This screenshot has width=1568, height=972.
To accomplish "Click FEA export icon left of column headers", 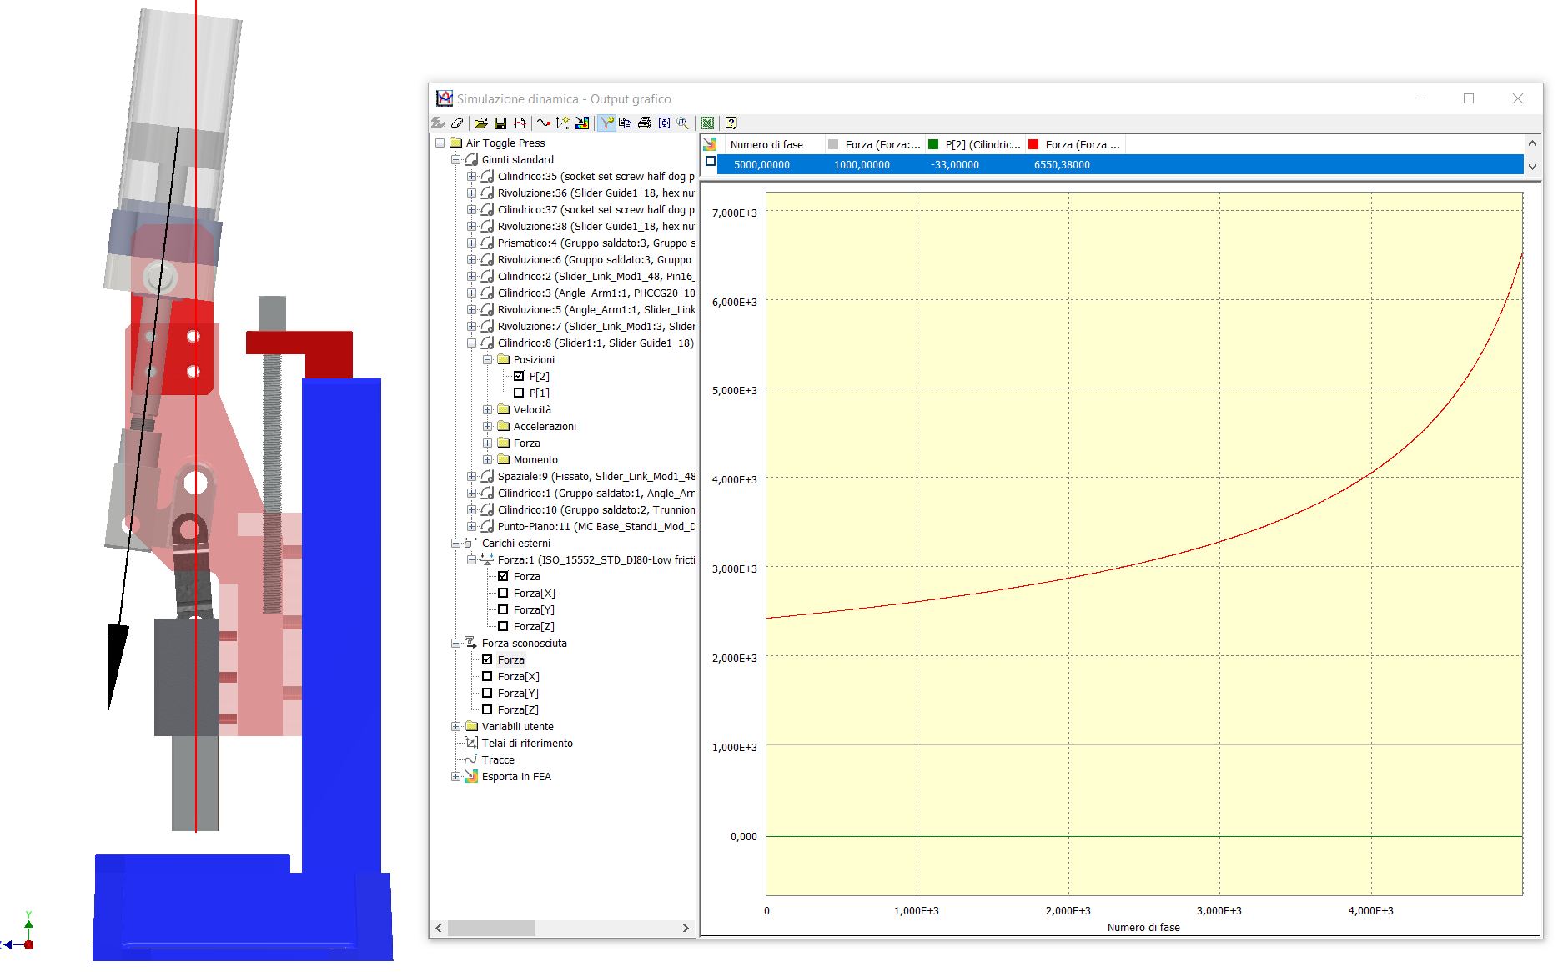I will [x=710, y=144].
